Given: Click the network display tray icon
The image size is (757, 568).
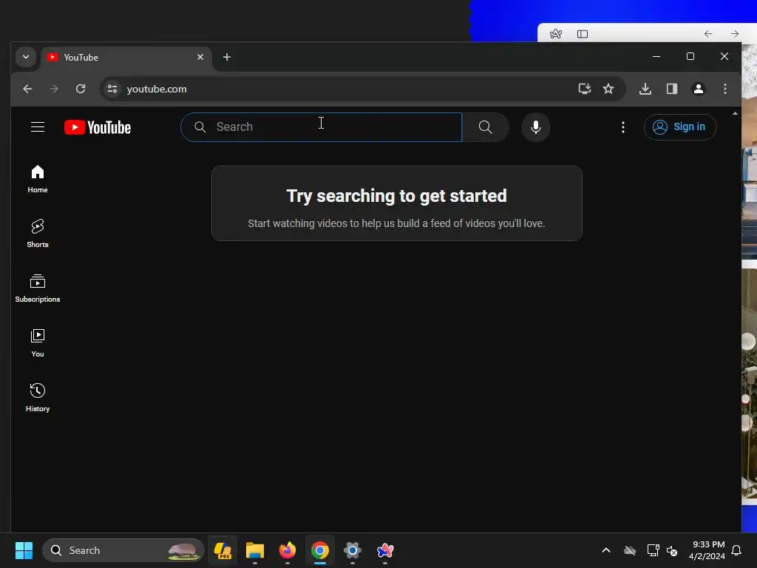Looking at the screenshot, I should [x=654, y=550].
